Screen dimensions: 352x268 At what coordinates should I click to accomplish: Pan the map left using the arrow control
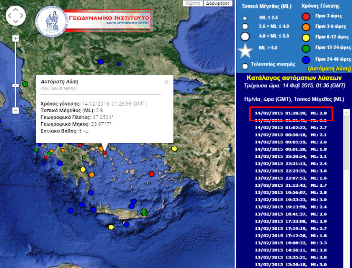coord(10,17)
